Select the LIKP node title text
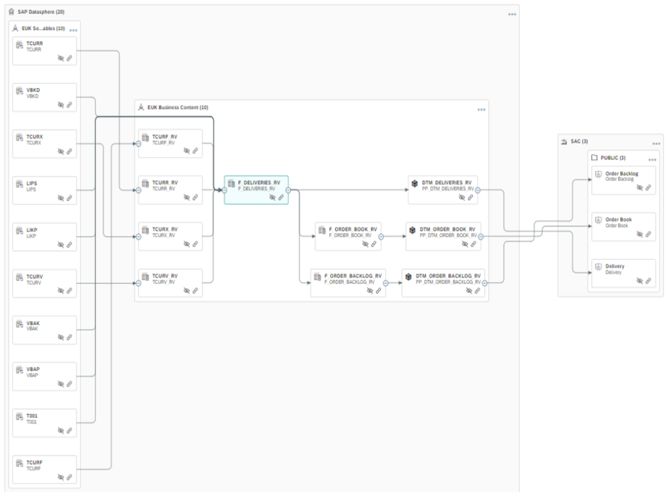This screenshot has width=669, height=496. point(31,230)
